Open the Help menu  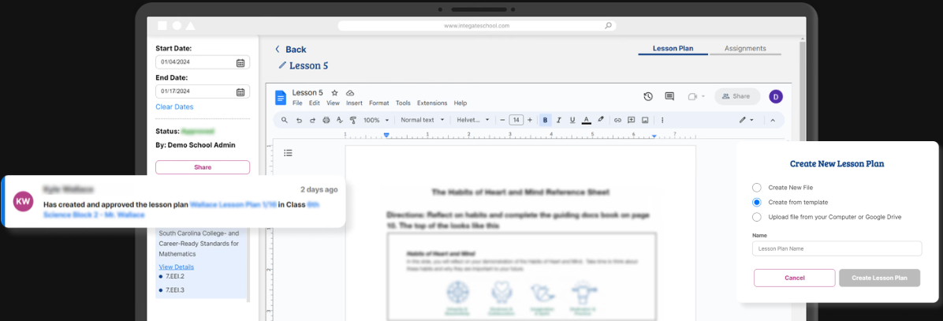(x=460, y=103)
